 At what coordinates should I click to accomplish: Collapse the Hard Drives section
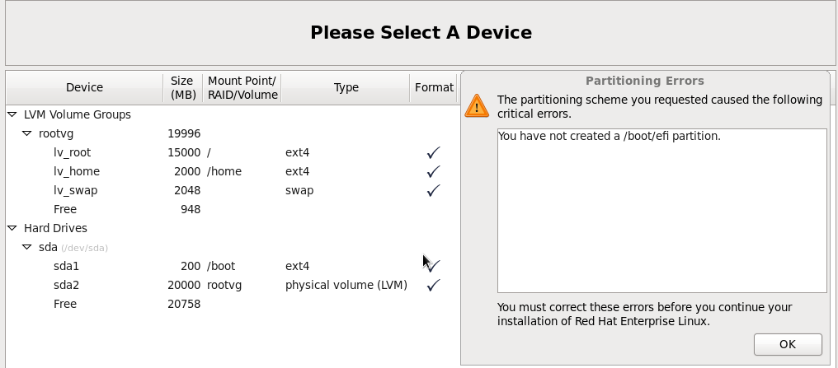(12, 228)
